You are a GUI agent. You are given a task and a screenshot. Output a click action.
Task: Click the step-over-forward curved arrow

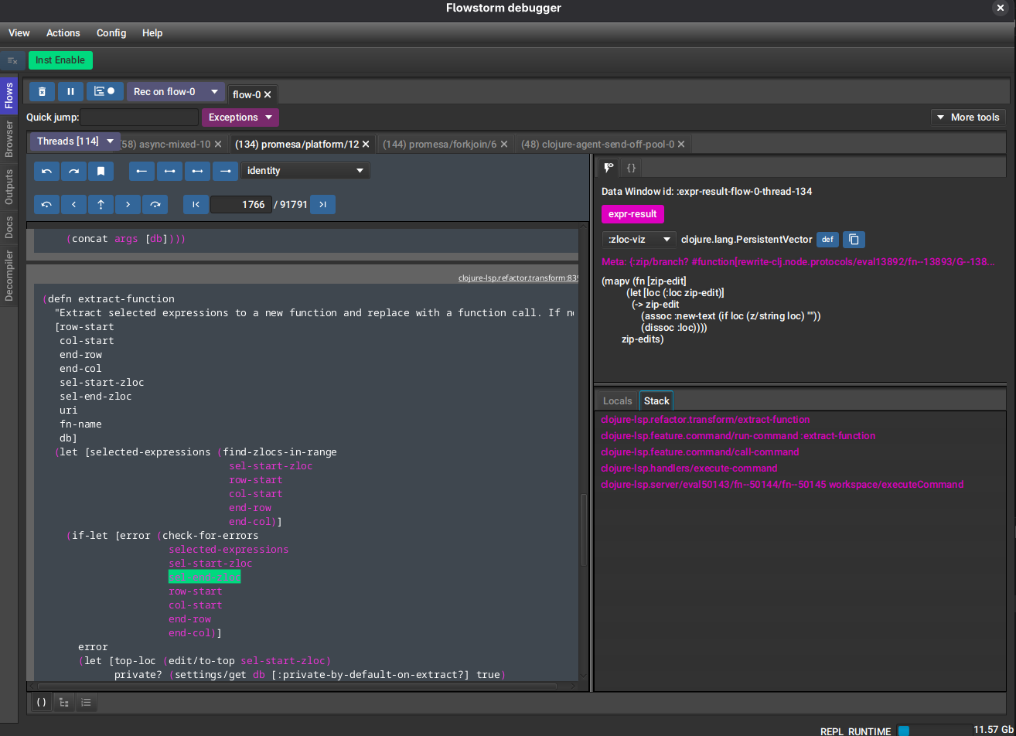click(x=155, y=204)
